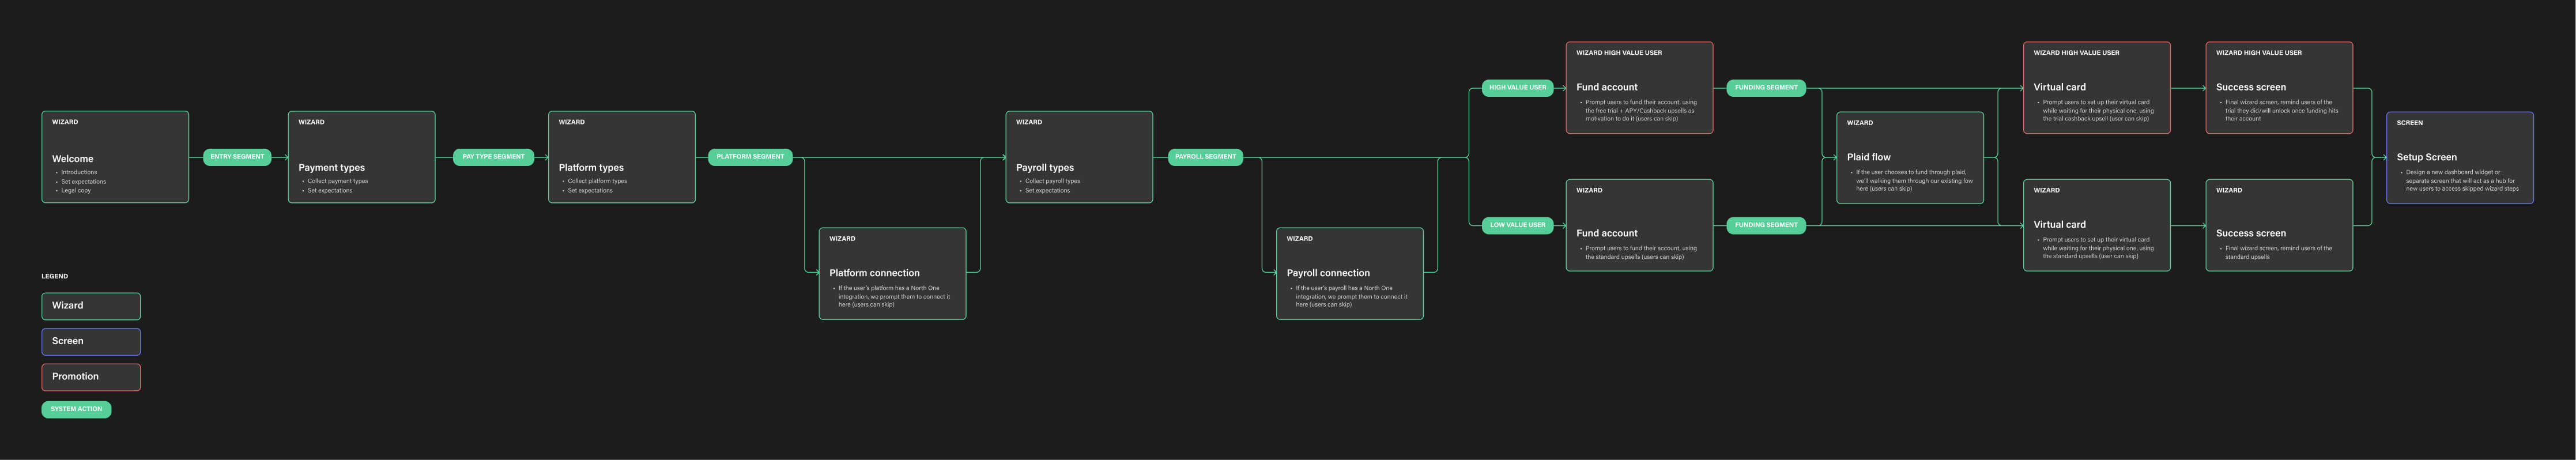Click the Payroll Segment pill

point(1205,157)
